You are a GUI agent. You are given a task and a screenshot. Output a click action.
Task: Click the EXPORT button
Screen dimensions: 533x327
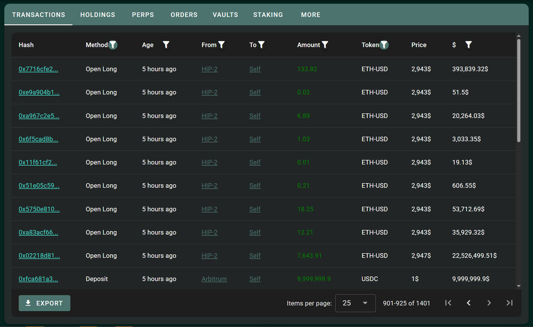pos(44,303)
